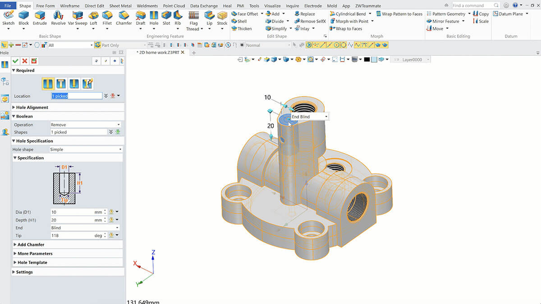Cancel the Hole command with red X

25,61
